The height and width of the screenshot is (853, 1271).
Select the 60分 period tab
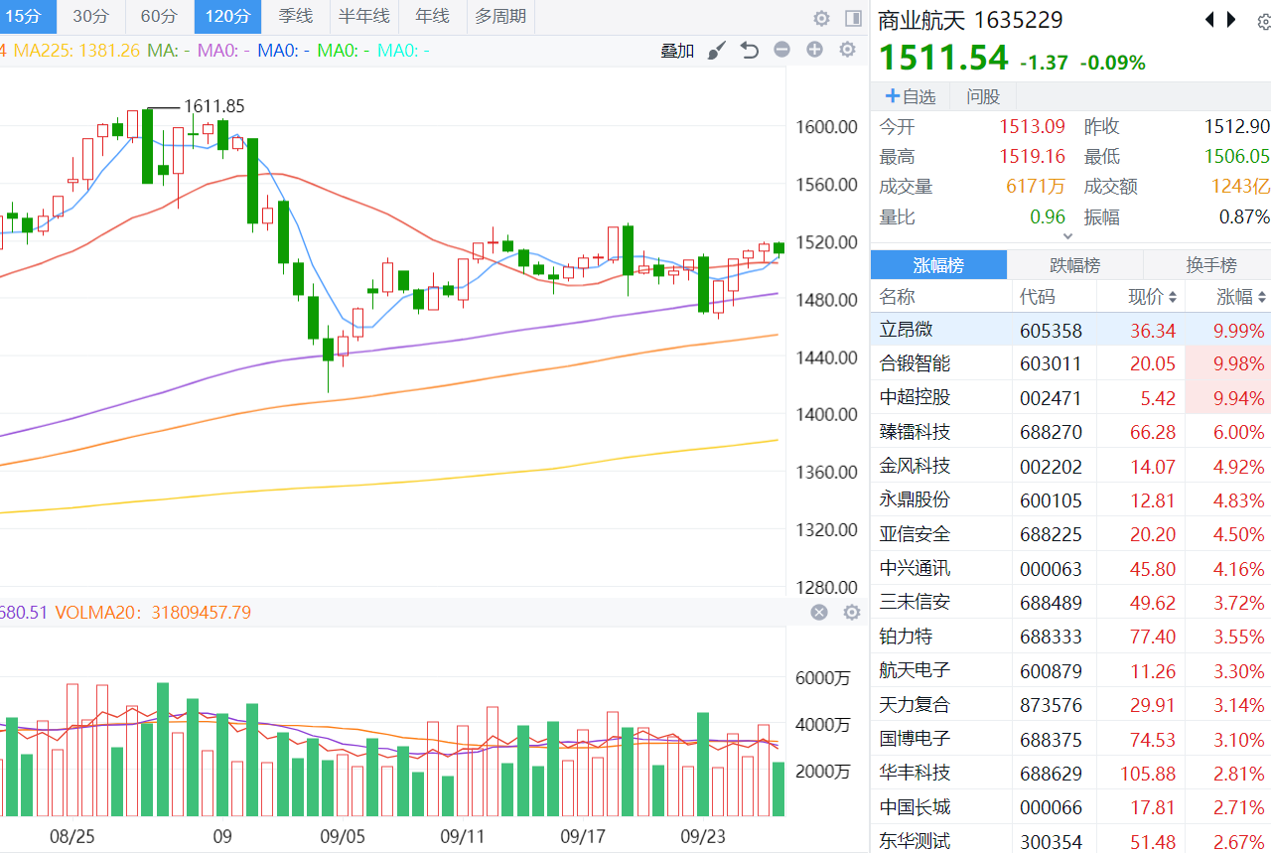pos(158,16)
